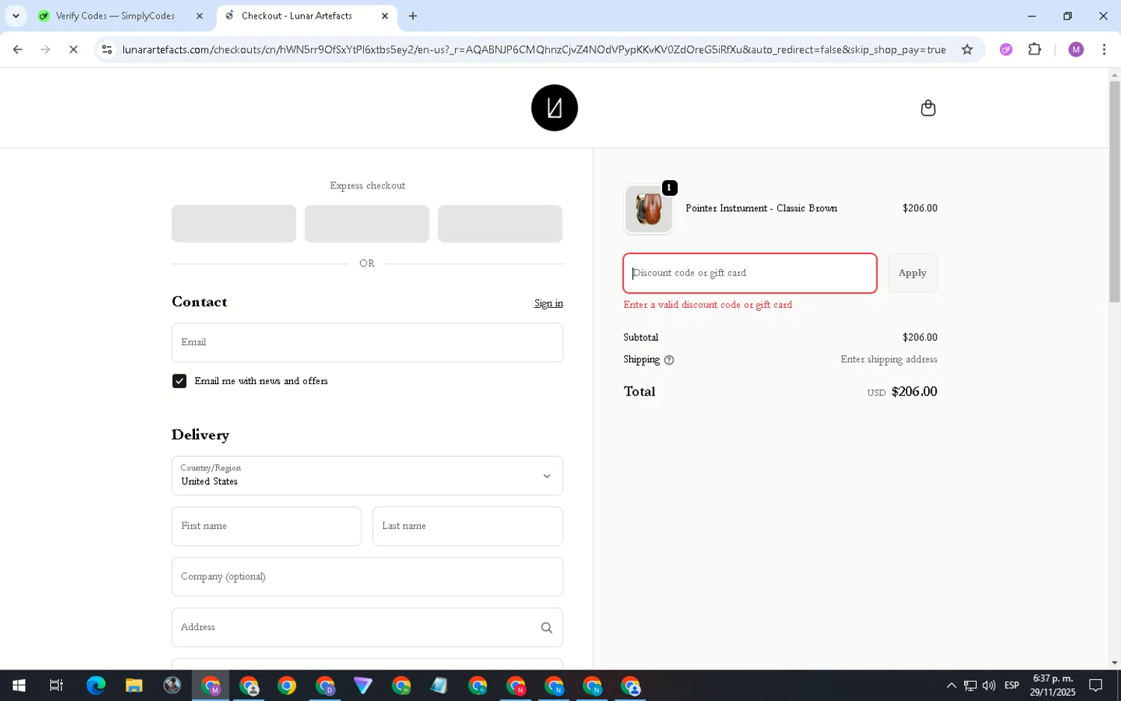
Task: Click the First name field
Action: point(266,526)
